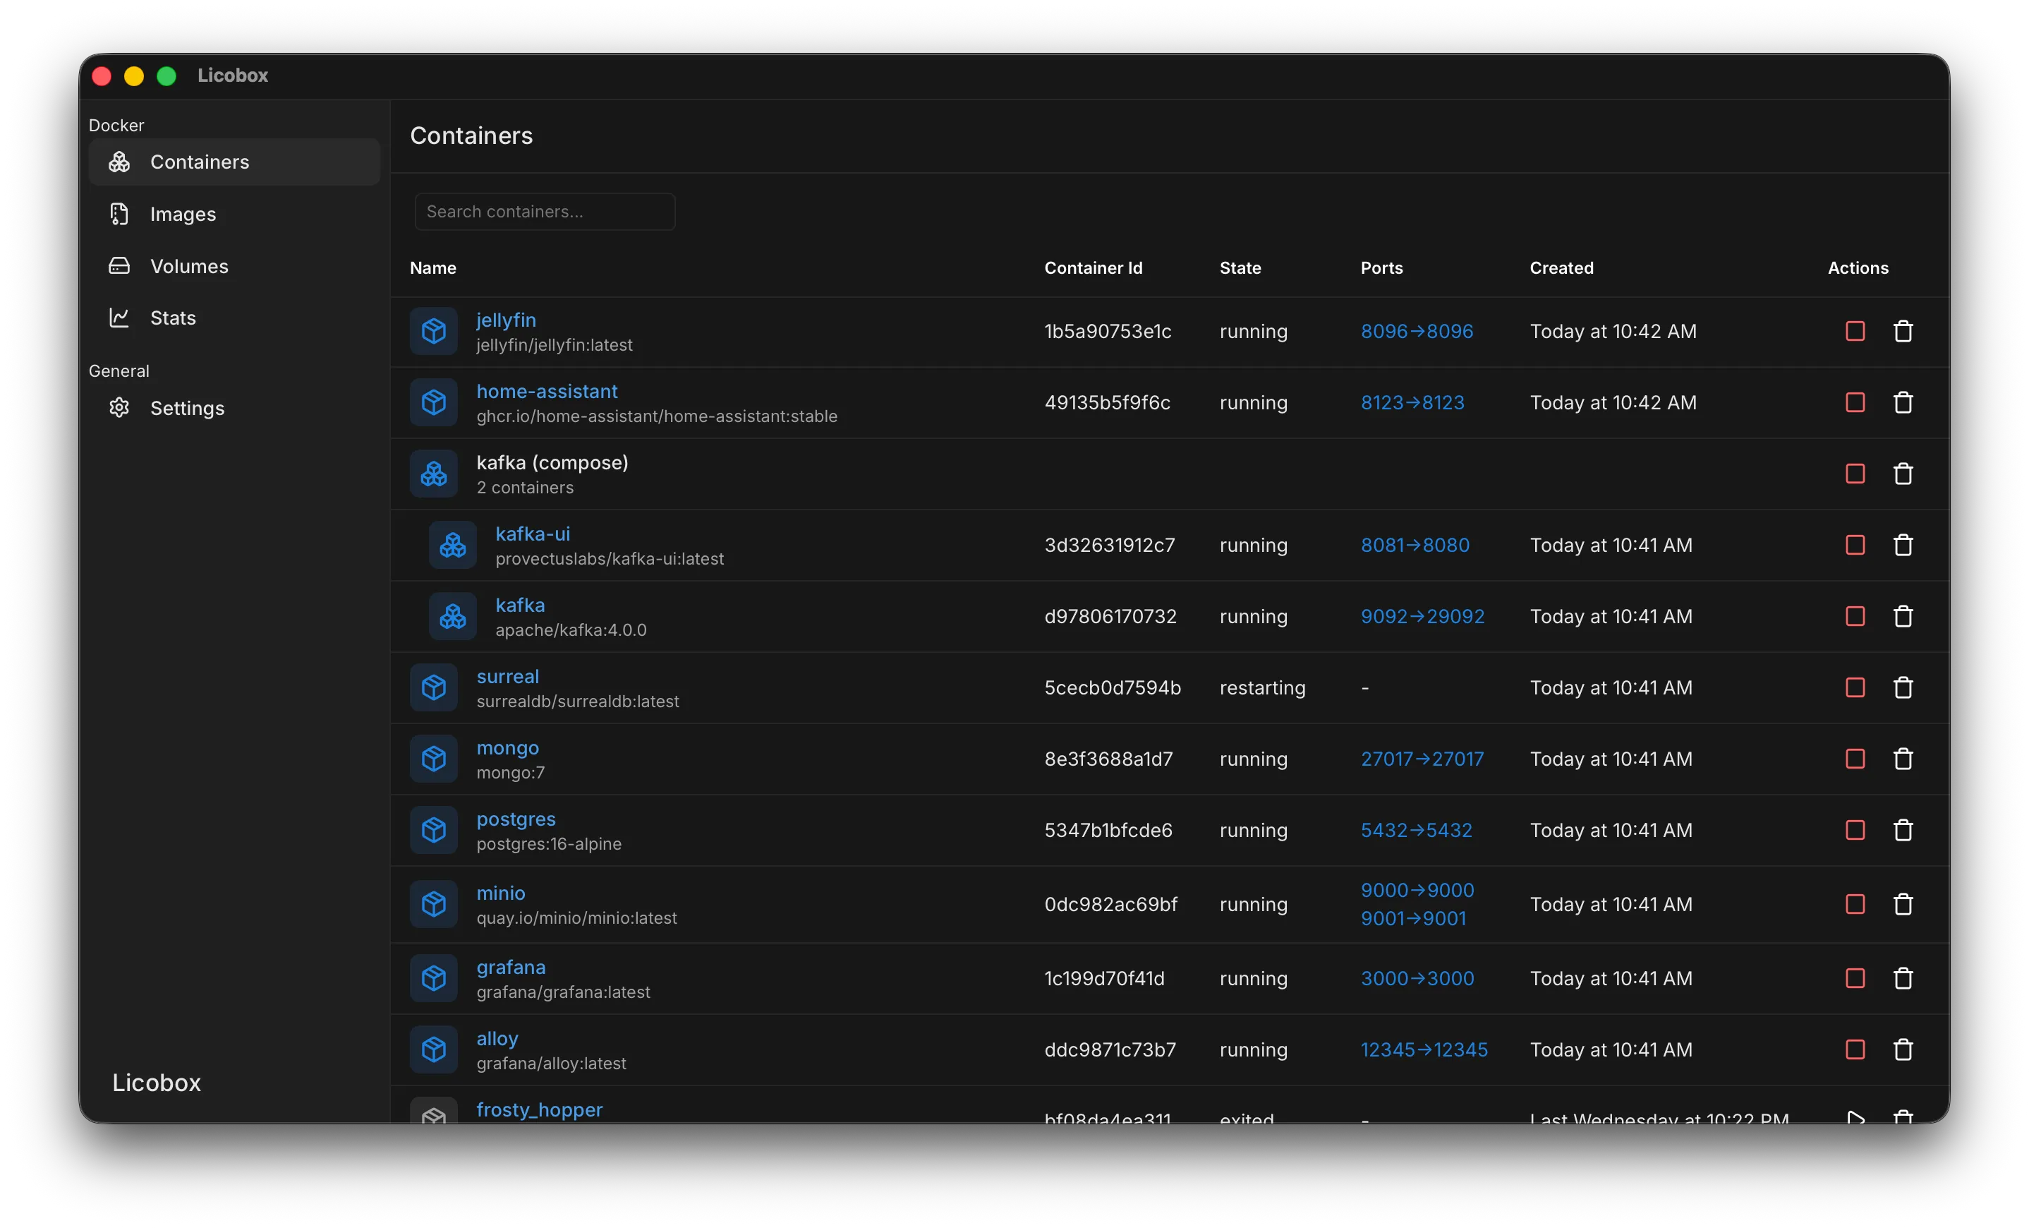The width and height of the screenshot is (2029, 1228).
Task: Open the postgres container name link
Action: pos(516,819)
